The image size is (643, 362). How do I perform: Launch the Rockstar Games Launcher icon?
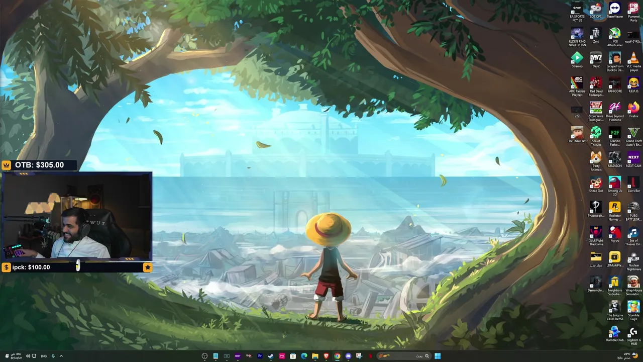(x=615, y=211)
